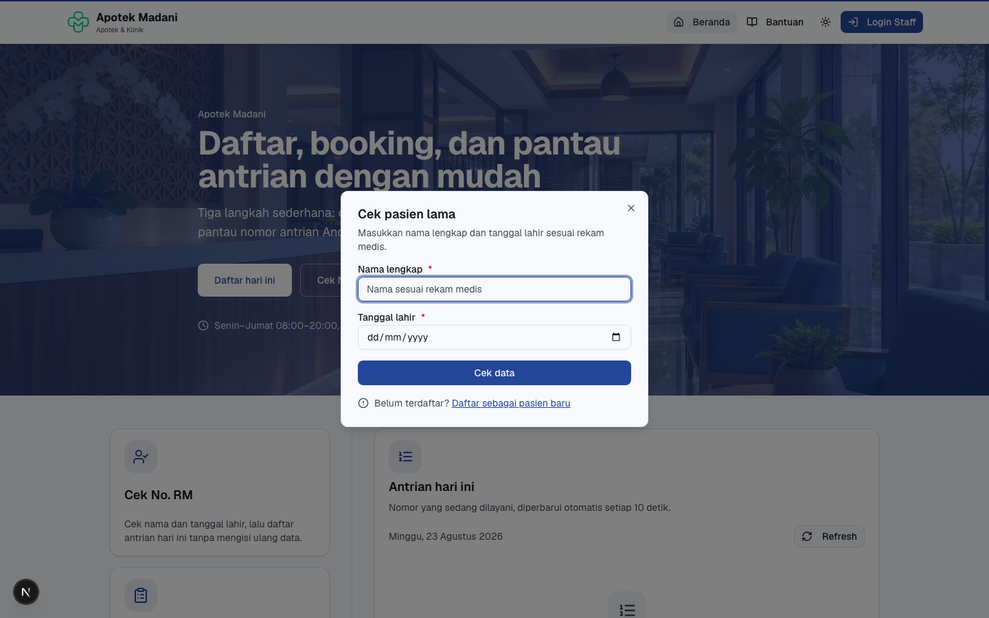Click the numbered list icon above Antrian hari ini
This screenshot has width=989, height=618.
(405, 457)
